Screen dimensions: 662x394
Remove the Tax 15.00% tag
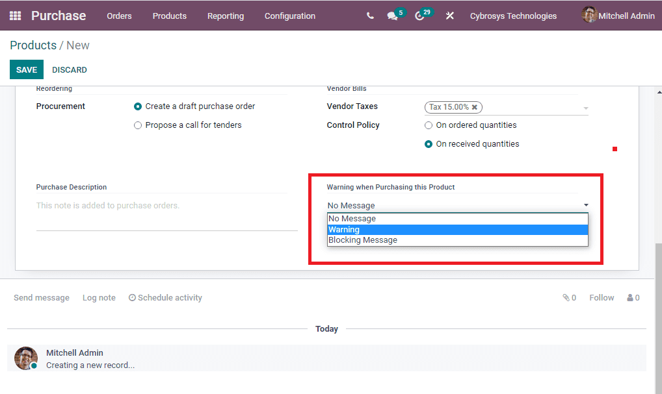click(474, 107)
